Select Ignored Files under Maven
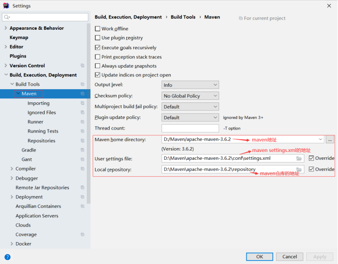The height and width of the screenshot is (264, 338). tap(41, 113)
